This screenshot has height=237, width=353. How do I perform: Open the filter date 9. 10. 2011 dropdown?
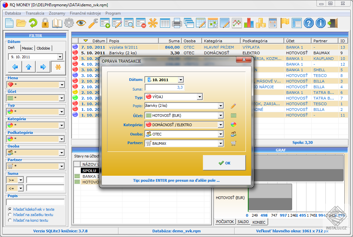60,57
